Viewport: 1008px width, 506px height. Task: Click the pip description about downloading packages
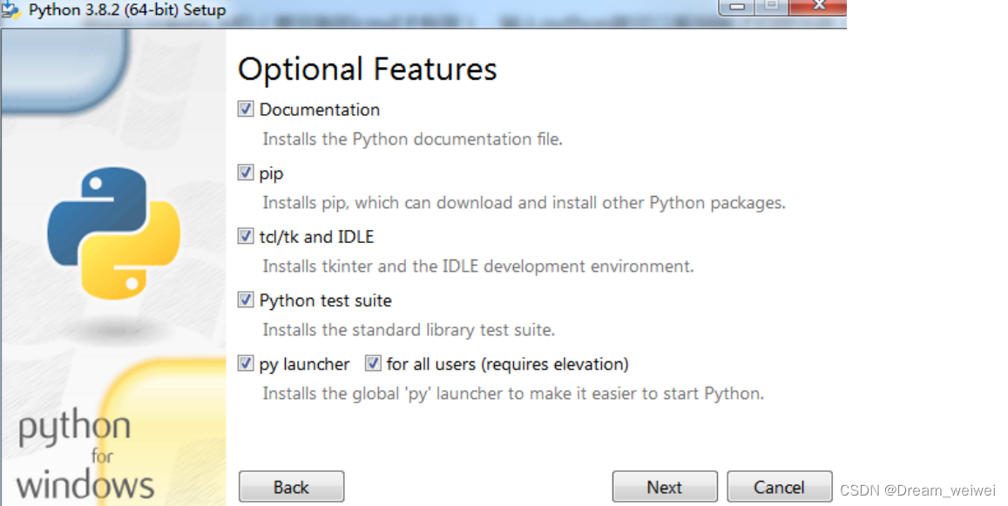[524, 203]
